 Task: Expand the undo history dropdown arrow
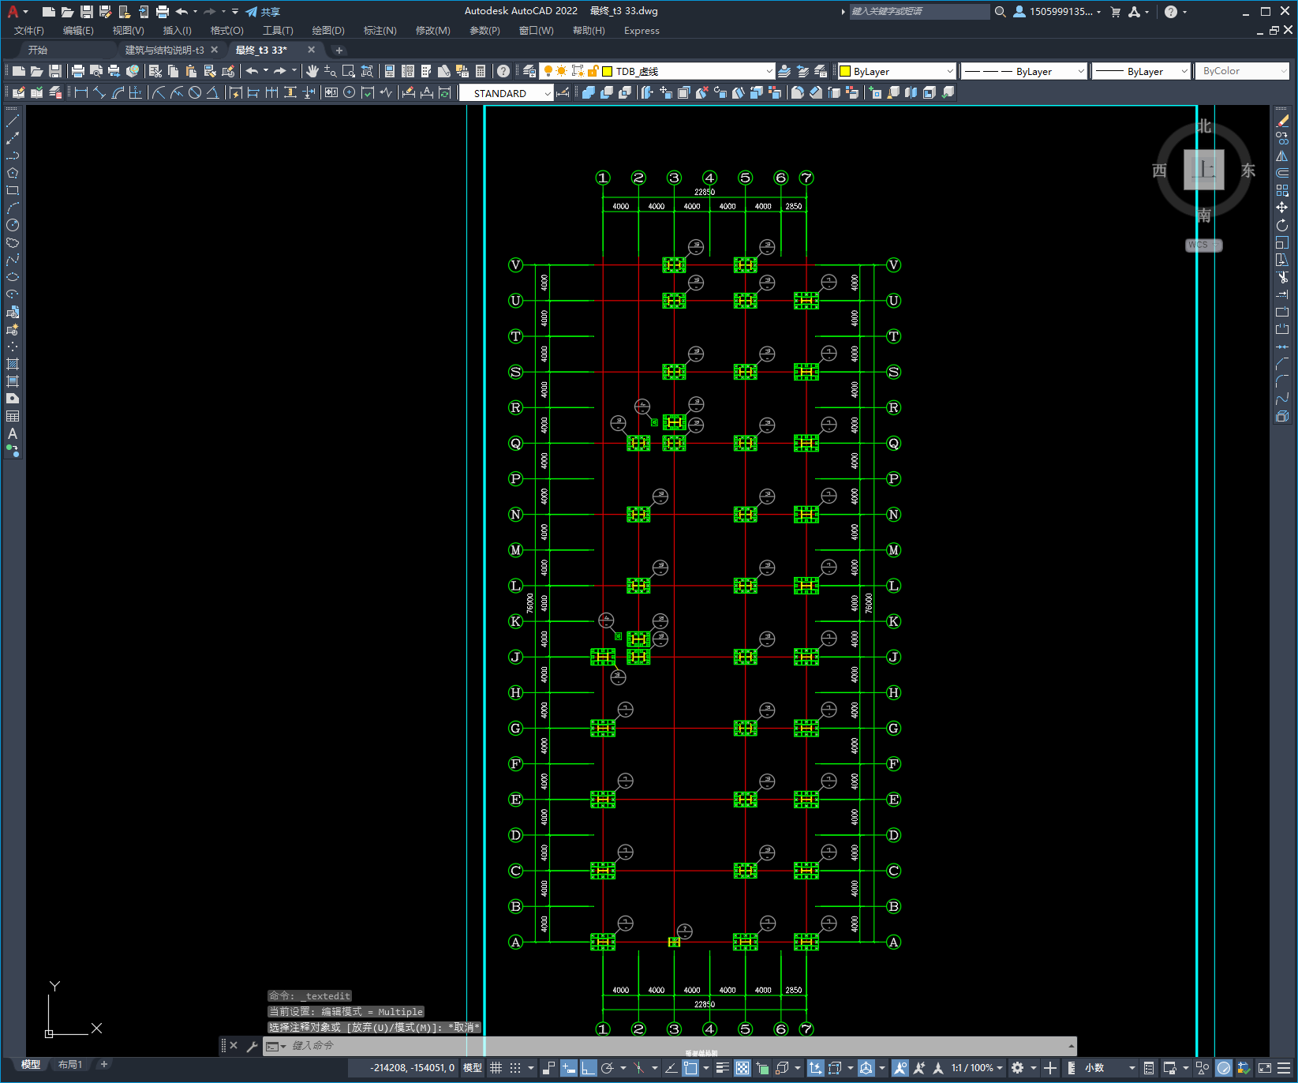click(266, 71)
